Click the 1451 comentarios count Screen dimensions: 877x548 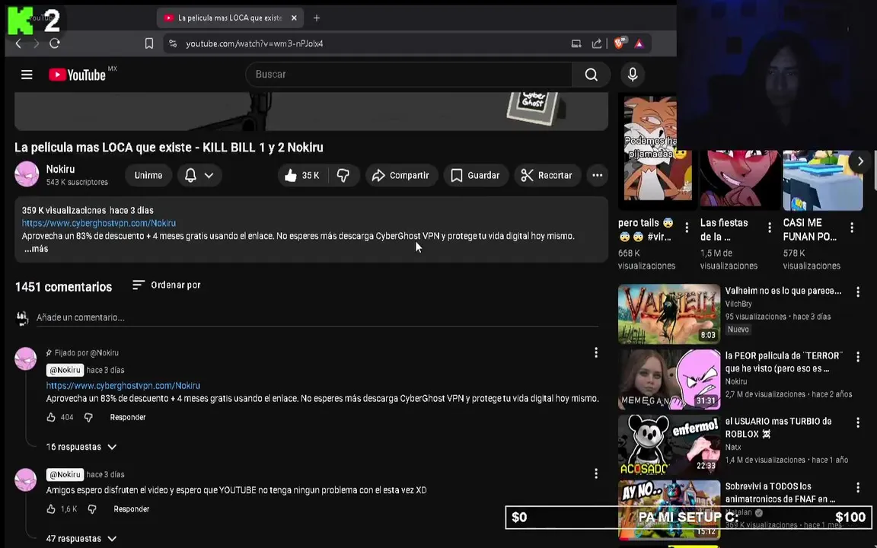[63, 287]
